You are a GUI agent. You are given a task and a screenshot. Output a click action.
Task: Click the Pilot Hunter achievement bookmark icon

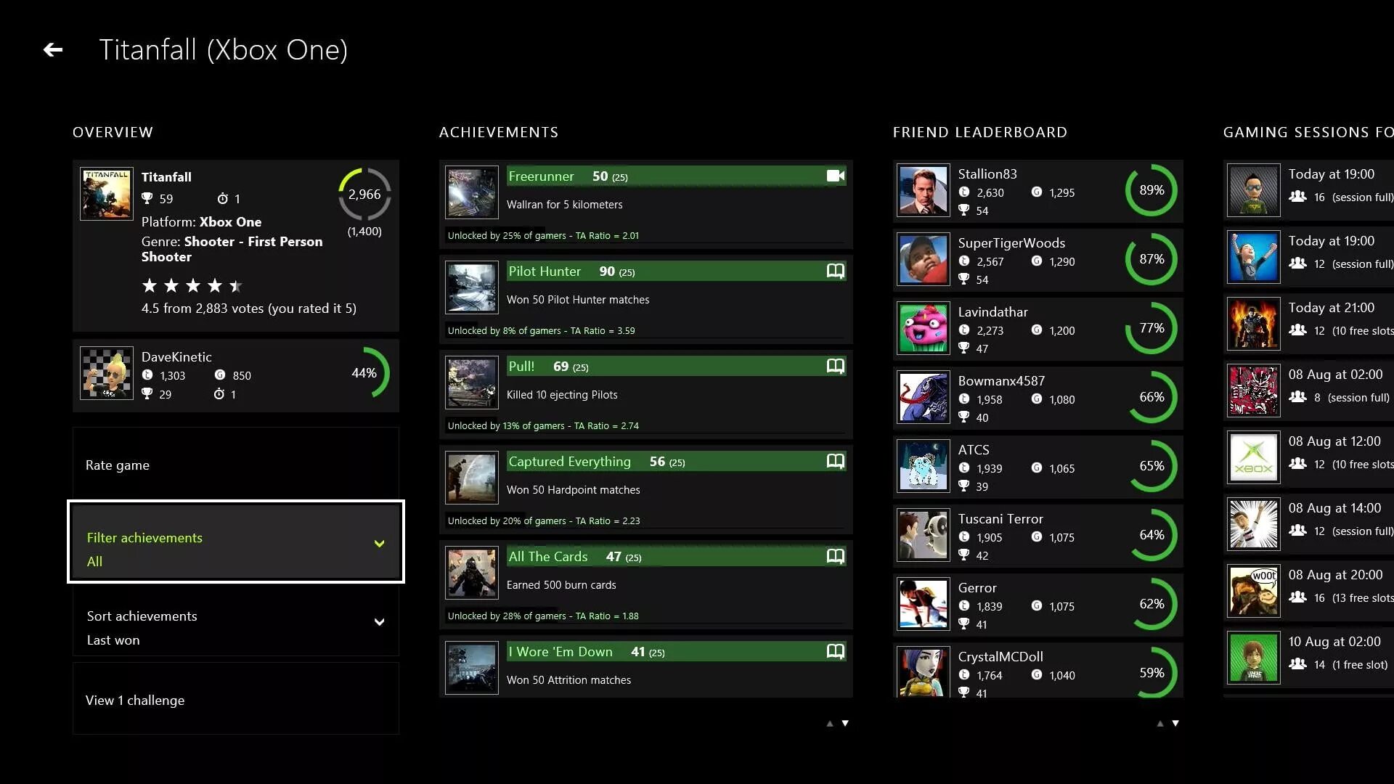pos(834,271)
